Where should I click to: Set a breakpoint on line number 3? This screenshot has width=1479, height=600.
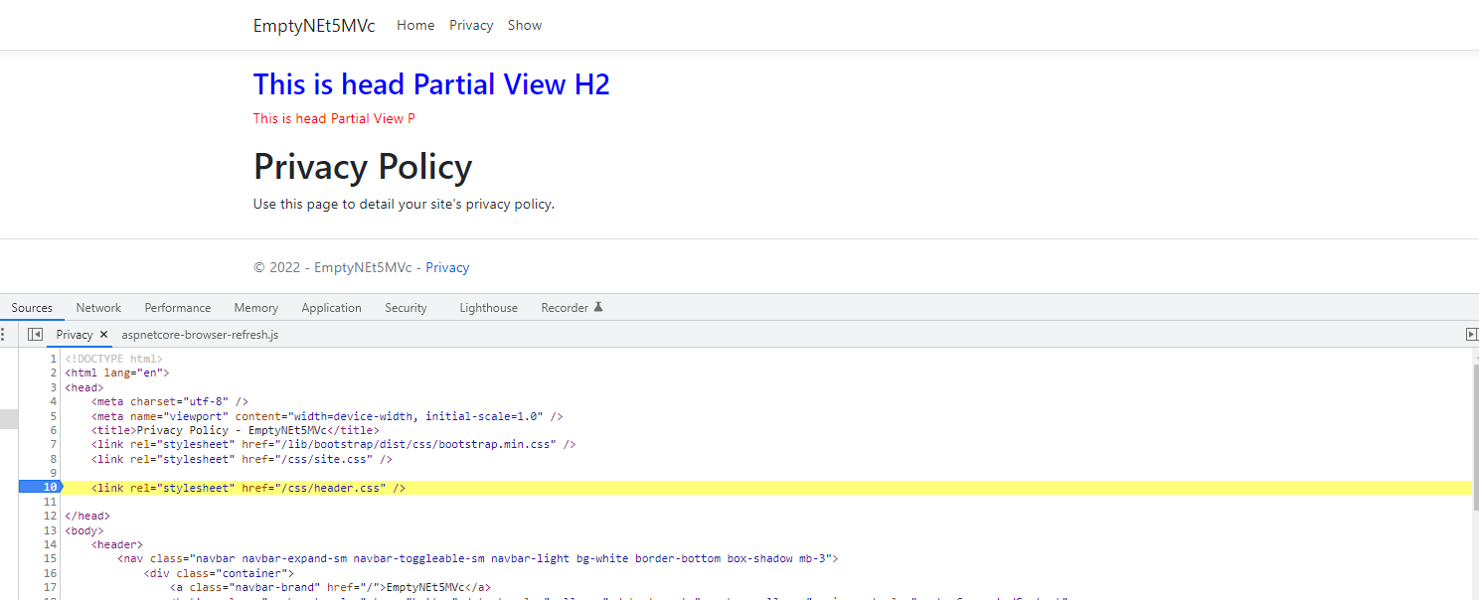coord(53,387)
